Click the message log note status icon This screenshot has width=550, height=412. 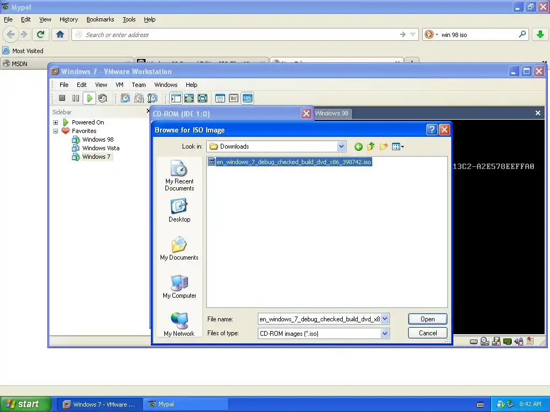[x=530, y=341]
